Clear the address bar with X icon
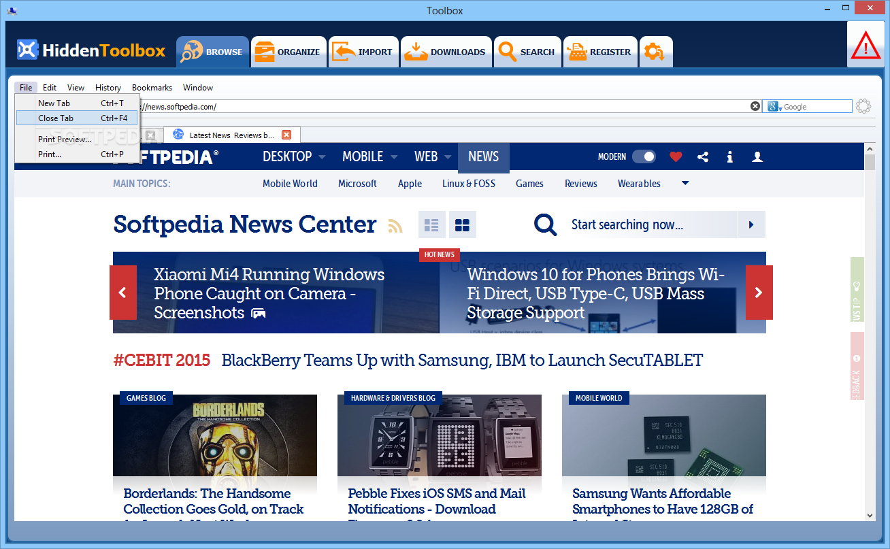The width and height of the screenshot is (890, 549). (755, 106)
